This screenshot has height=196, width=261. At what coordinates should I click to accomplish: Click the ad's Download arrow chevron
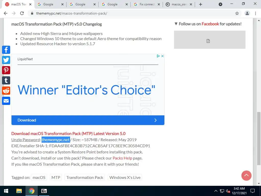tap(155, 120)
